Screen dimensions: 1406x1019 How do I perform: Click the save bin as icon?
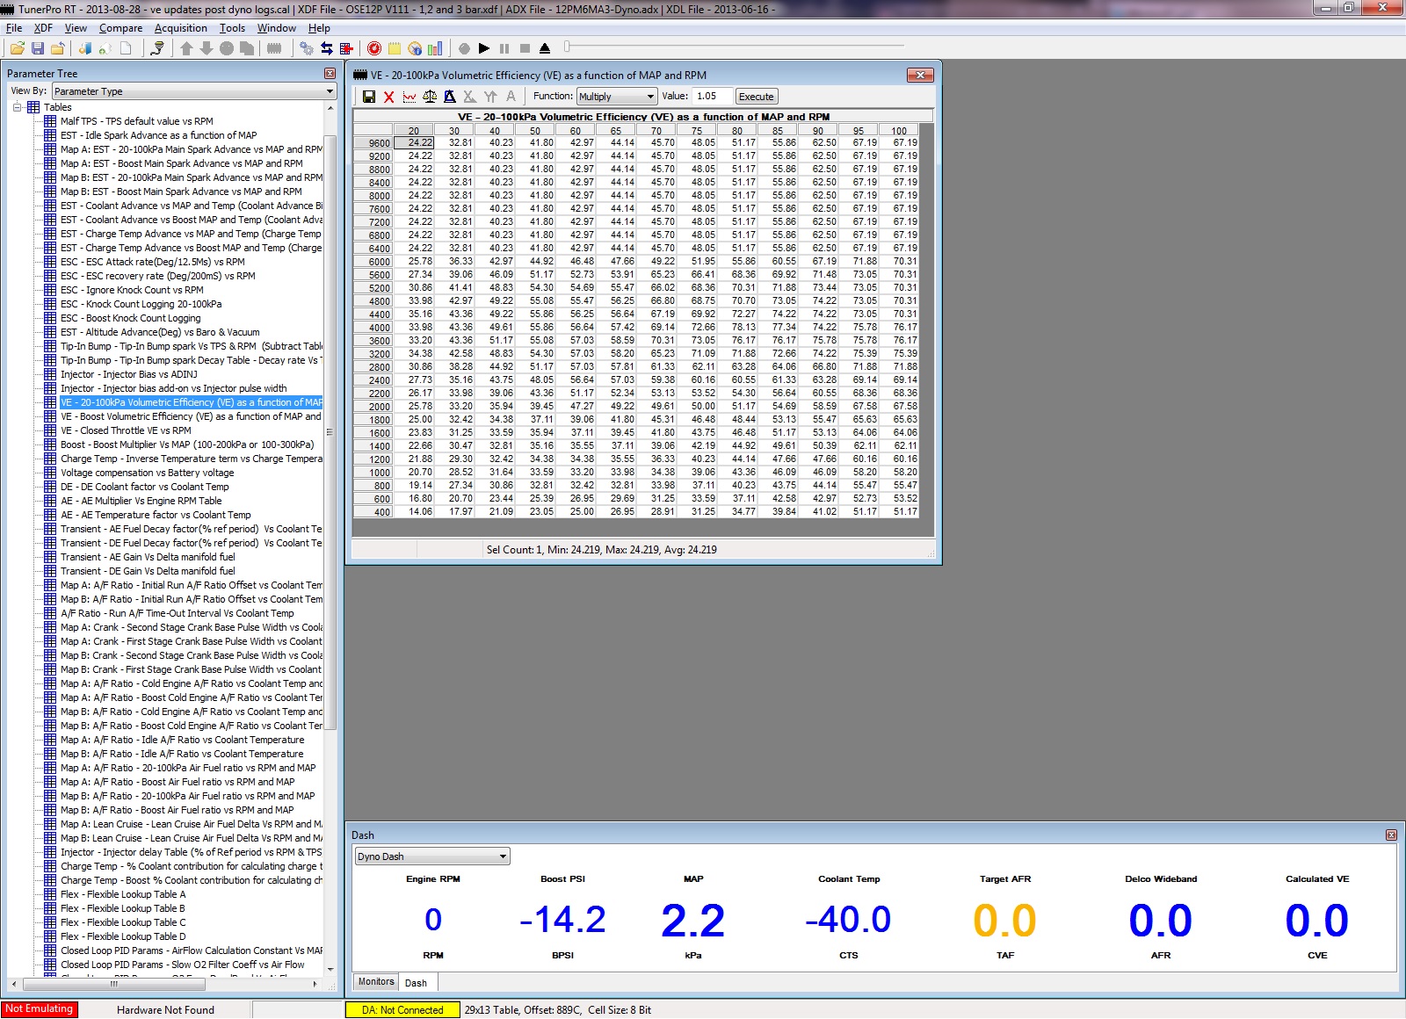click(58, 48)
